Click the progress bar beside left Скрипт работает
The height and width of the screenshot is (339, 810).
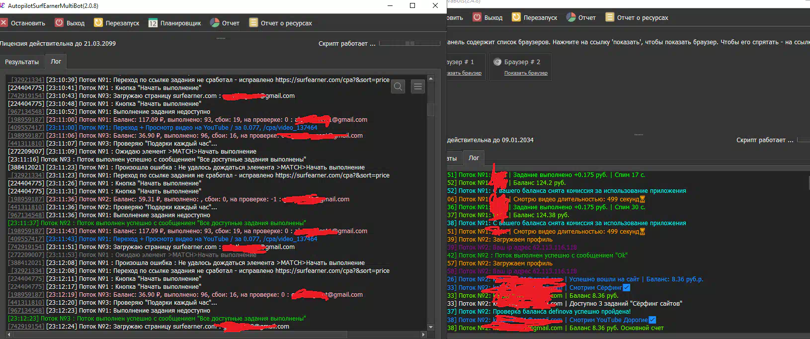[410, 43]
